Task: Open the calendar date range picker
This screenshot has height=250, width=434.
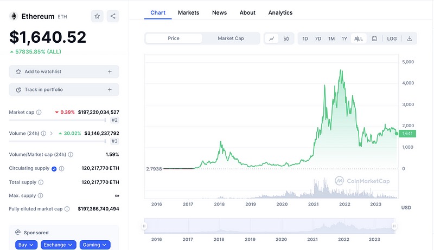Action: 374,38
